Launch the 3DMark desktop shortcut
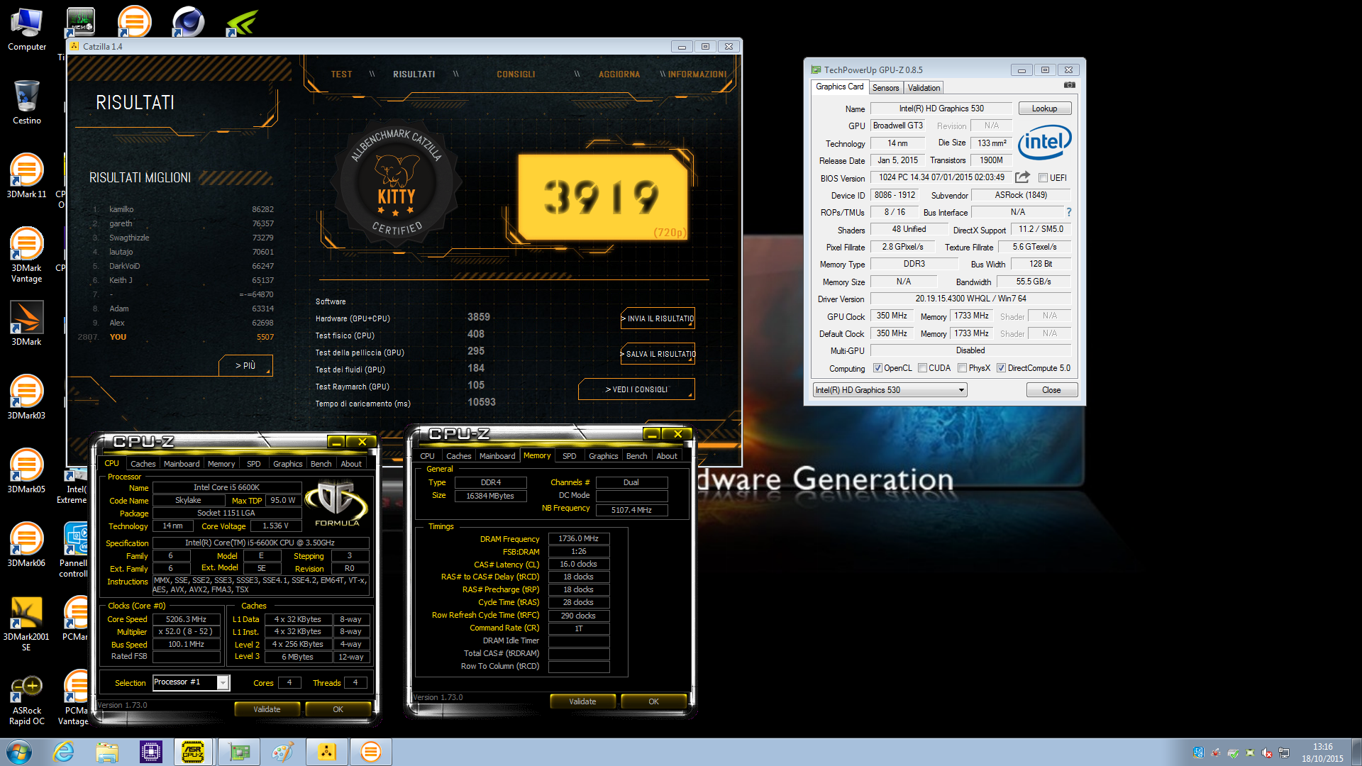The height and width of the screenshot is (766, 1362). (27, 323)
